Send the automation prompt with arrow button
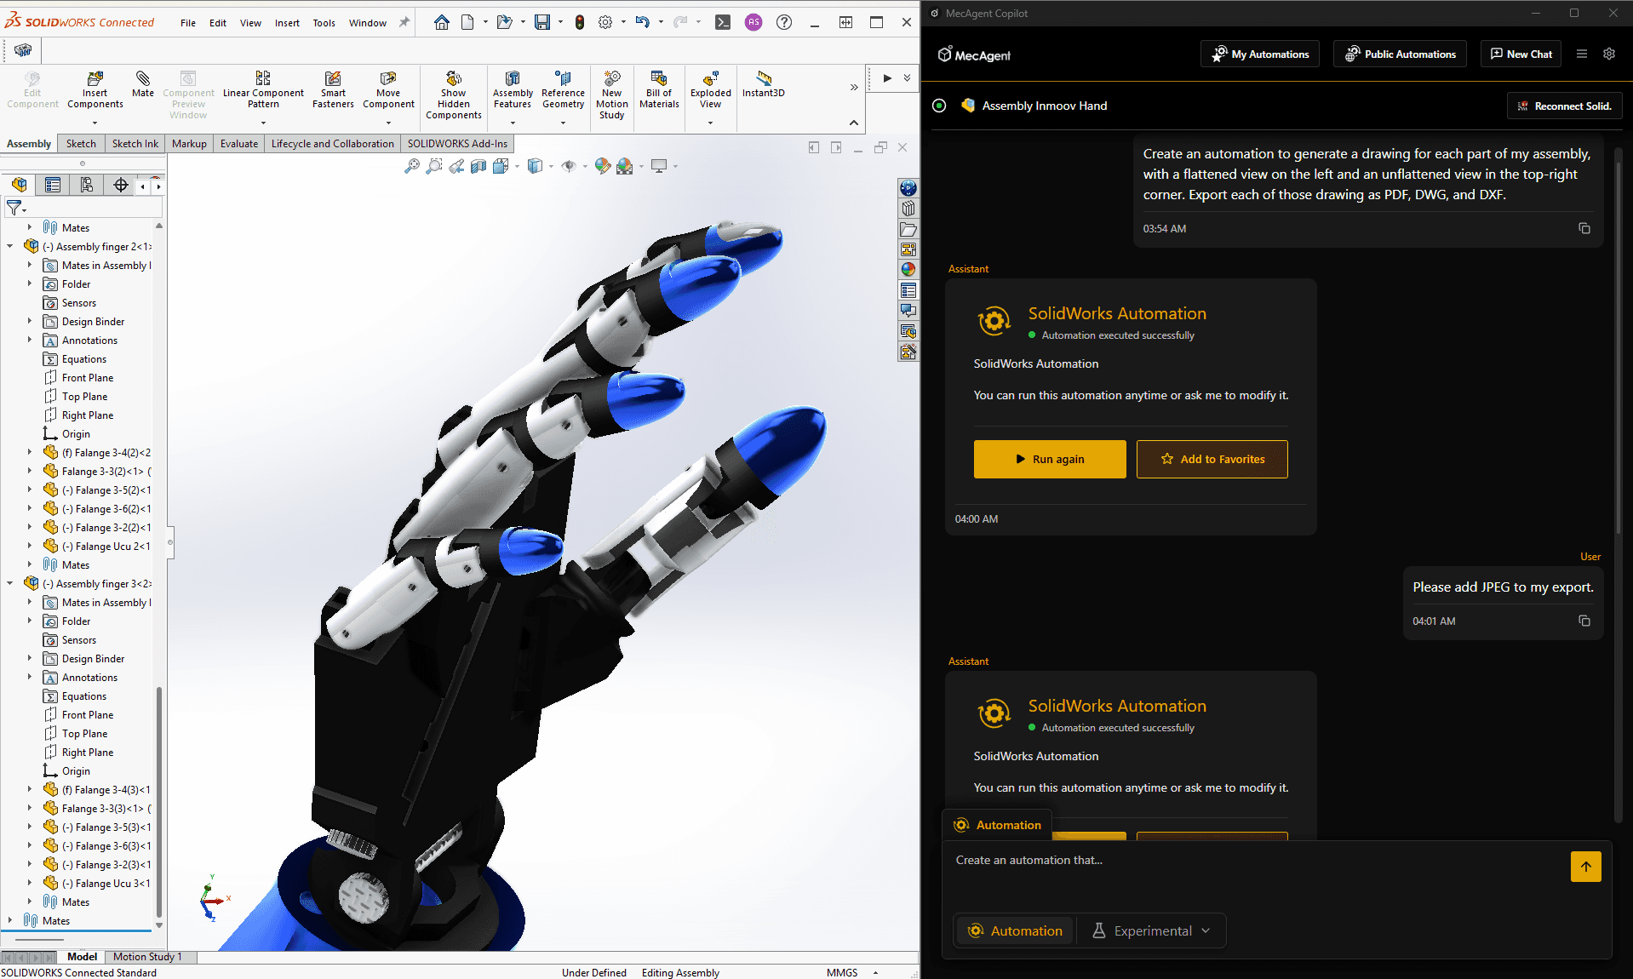 coord(1586,867)
